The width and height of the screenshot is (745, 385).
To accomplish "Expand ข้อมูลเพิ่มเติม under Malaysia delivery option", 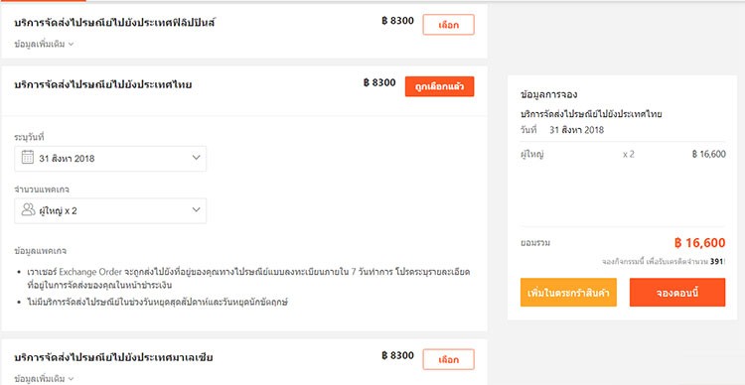I will [44, 379].
